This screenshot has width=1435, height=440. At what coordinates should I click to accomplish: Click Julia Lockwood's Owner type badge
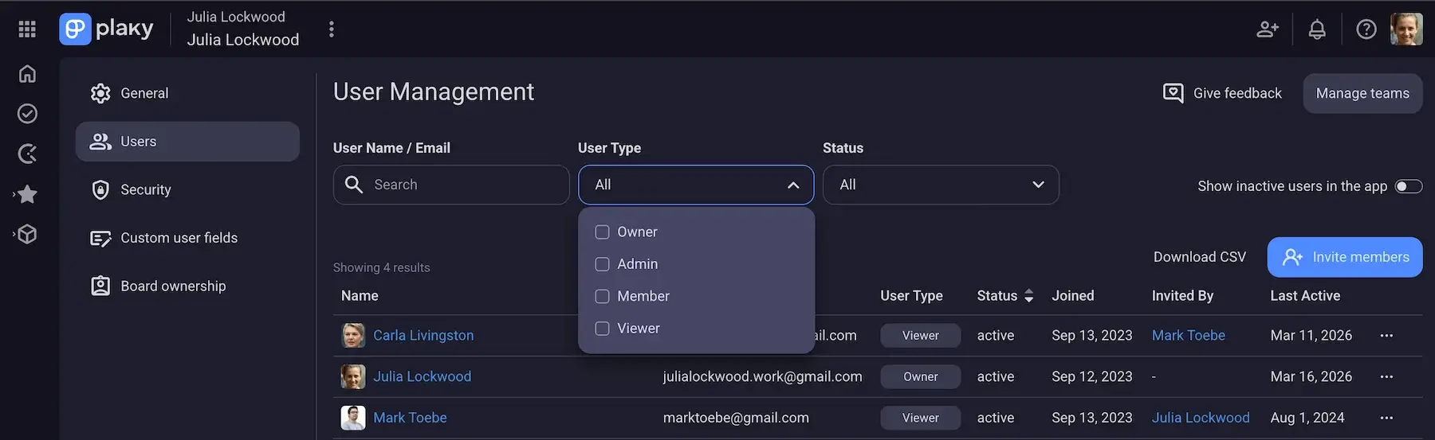click(921, 377)
